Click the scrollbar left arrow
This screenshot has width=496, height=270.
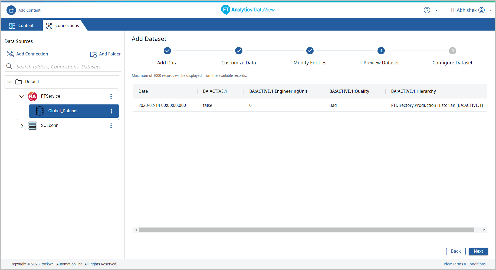tap(136, 230)
